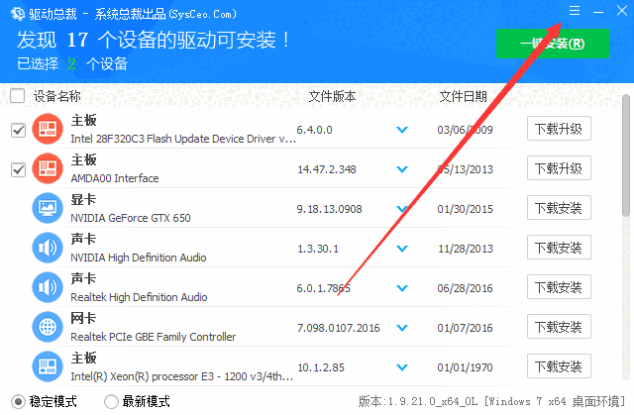Click the 文件日期 column header
This screenshot has height=415, width=634.
coord(463,96)
